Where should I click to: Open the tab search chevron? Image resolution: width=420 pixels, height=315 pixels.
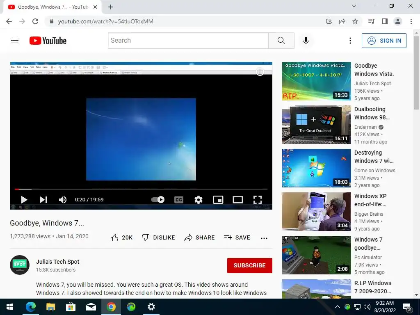pos(354,6)
